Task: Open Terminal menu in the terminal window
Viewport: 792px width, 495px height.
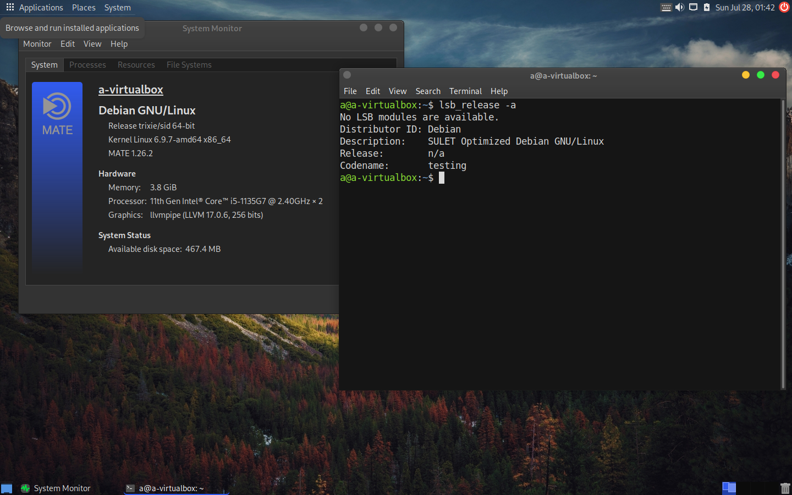Action: 465,91
